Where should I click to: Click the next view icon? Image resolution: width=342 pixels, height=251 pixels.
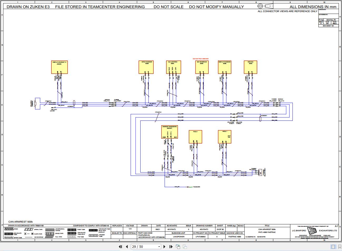pyautogui.click(x=184, y=247)
